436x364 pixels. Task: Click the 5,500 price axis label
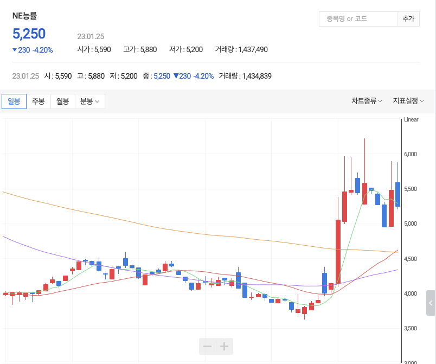(411, 189)
